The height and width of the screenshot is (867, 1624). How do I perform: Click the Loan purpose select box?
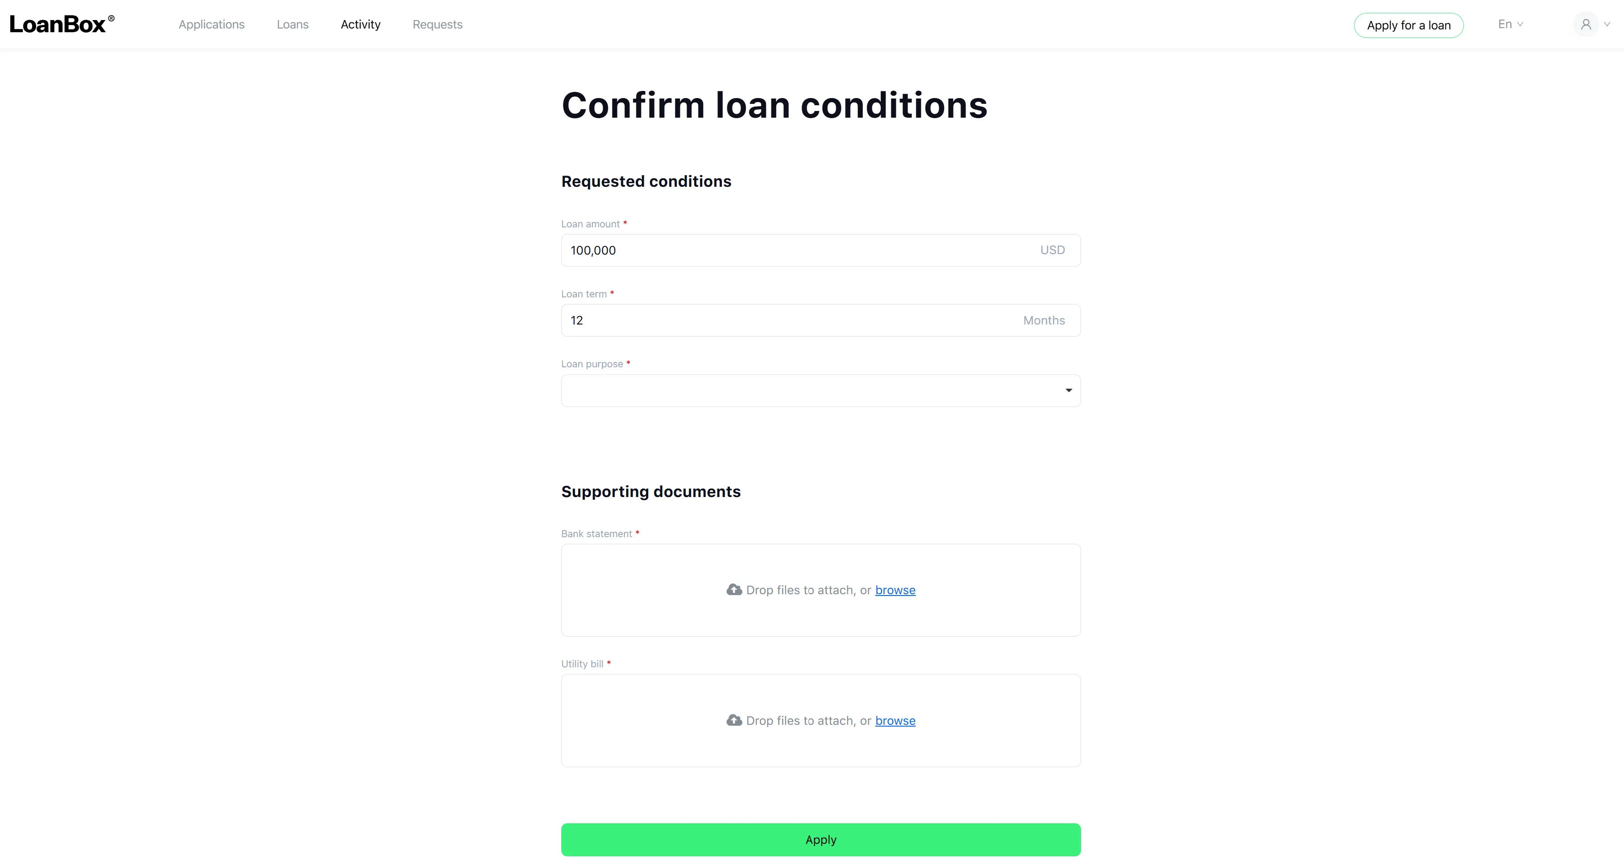tap(821, 390)
